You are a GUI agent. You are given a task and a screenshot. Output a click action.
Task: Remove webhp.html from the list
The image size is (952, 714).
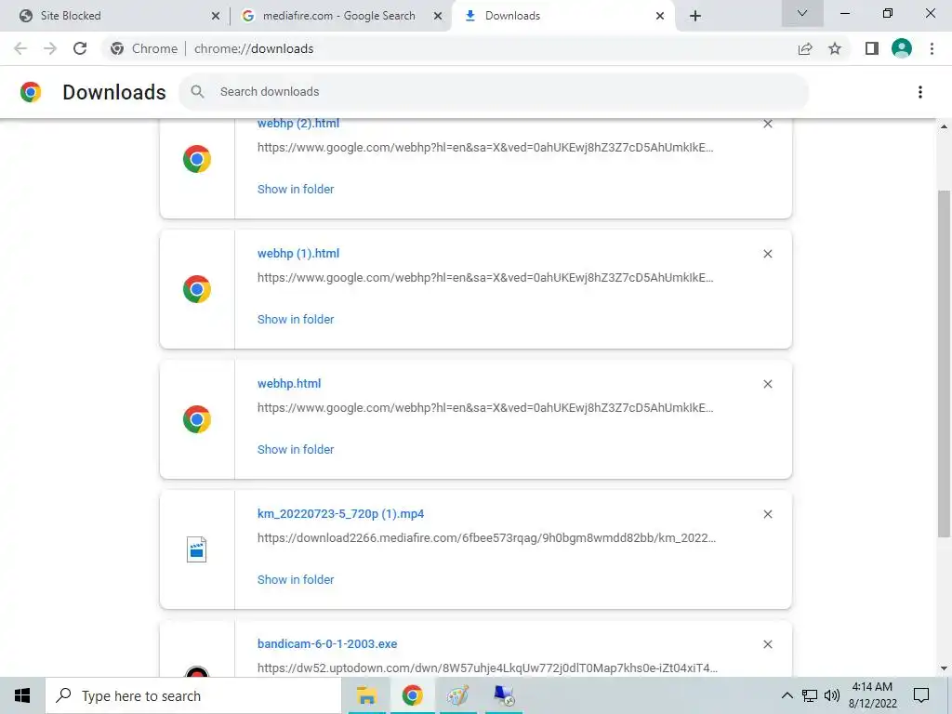(x=767, y=384)
